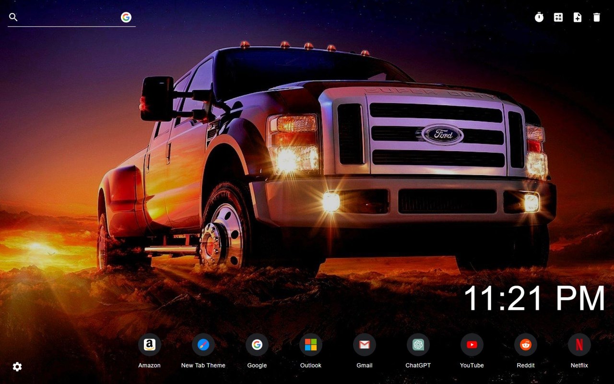Open the ChatGPT shortcut icon

tap(418, 345)
